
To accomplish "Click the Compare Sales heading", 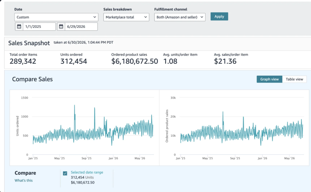I will 32,79.
